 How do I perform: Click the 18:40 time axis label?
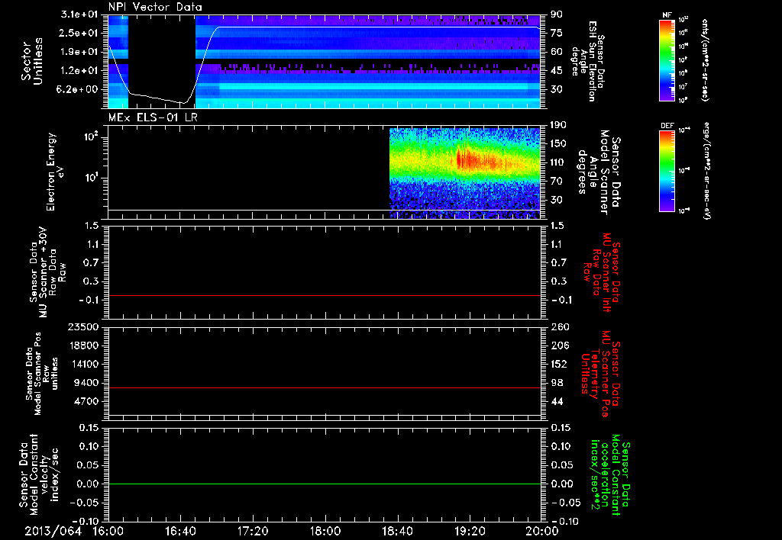397,531
